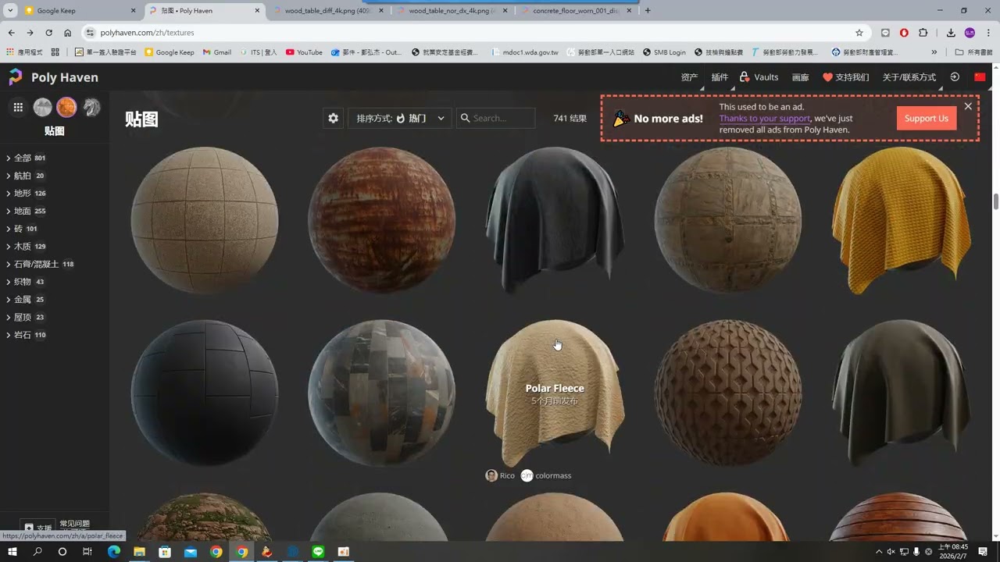Open Microsoft Edge from taskbar

tap(114, 552)
